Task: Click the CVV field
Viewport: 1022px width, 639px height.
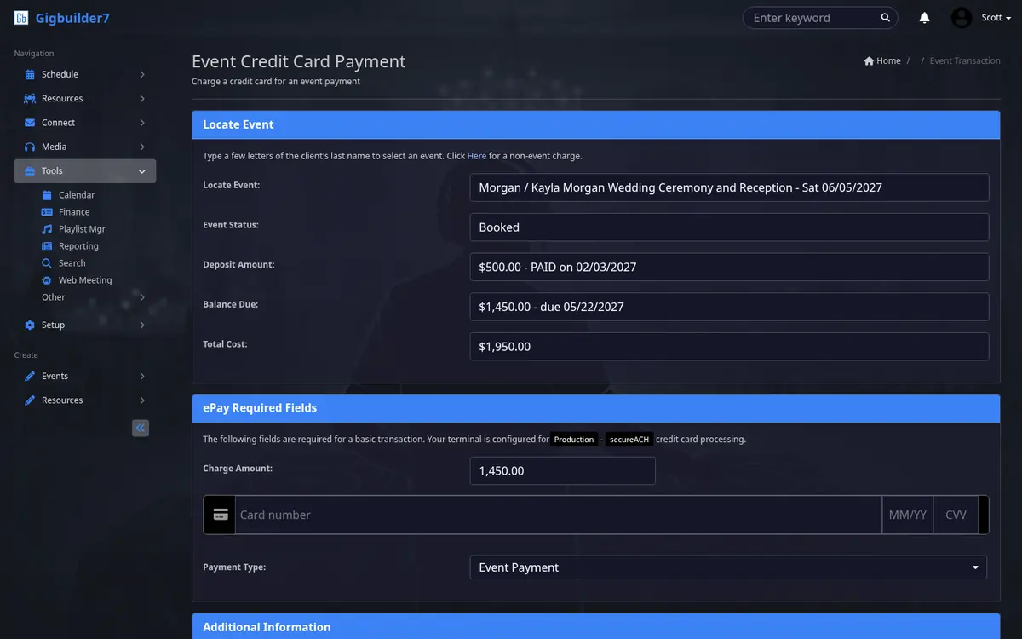Action: (956, 515)
